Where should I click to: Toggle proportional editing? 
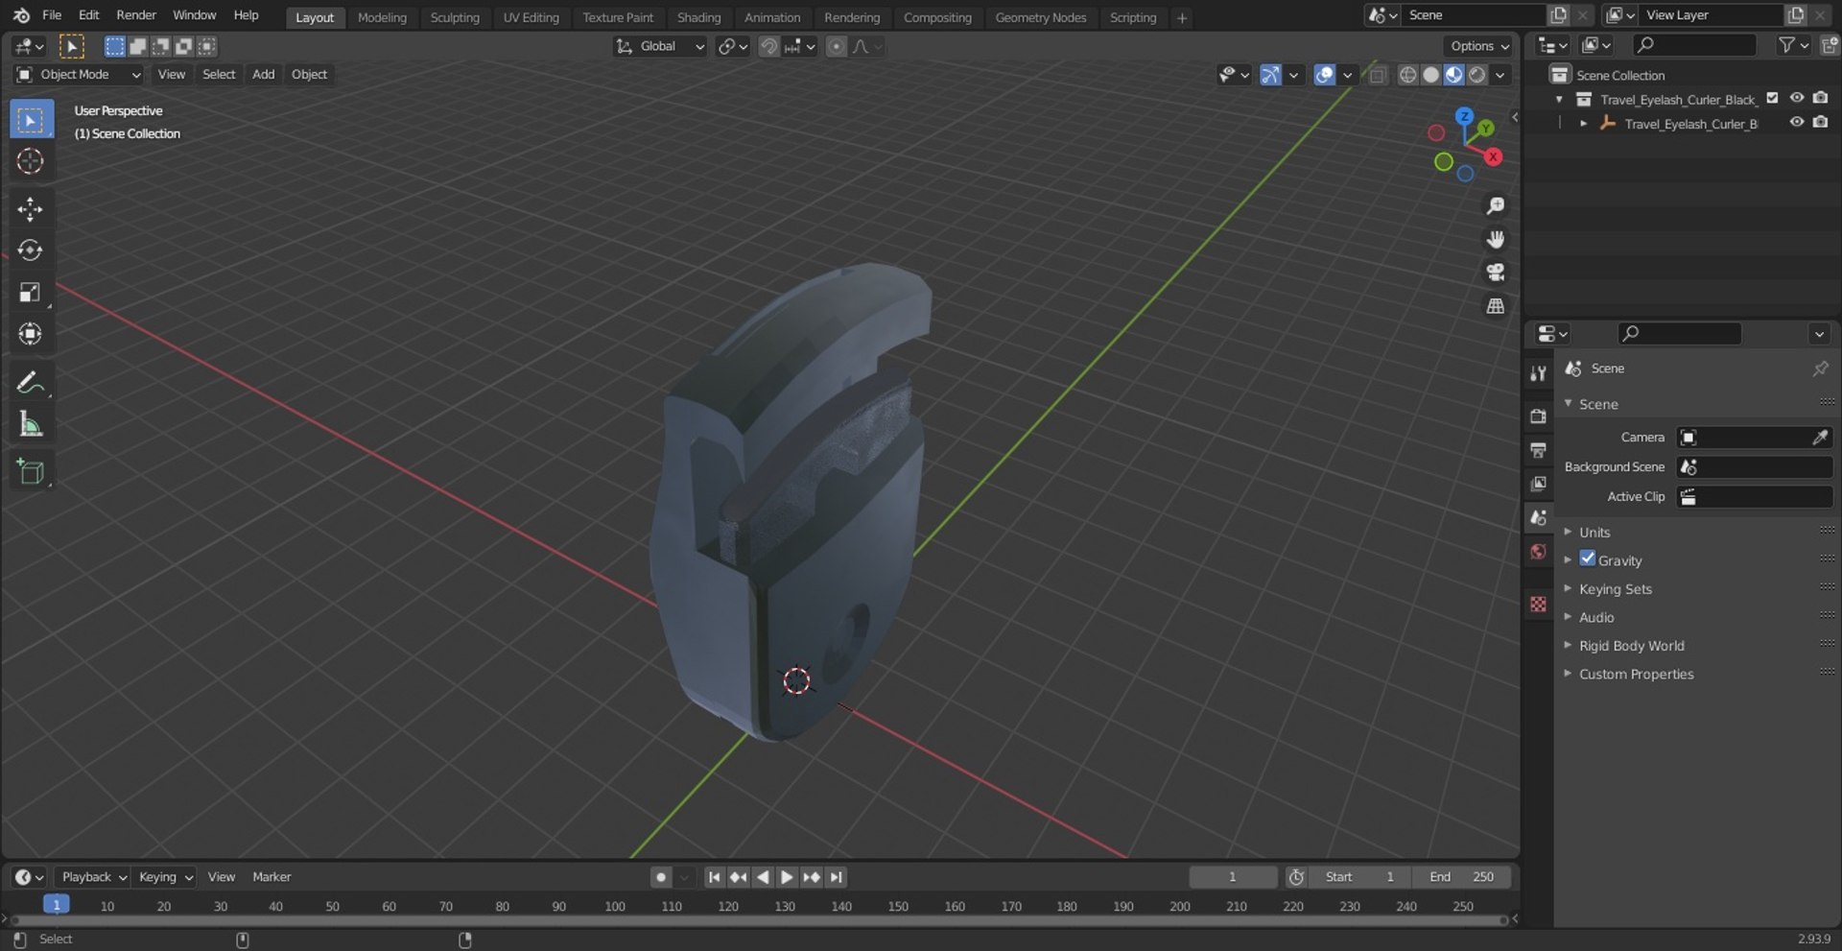(x=837, y=46)
